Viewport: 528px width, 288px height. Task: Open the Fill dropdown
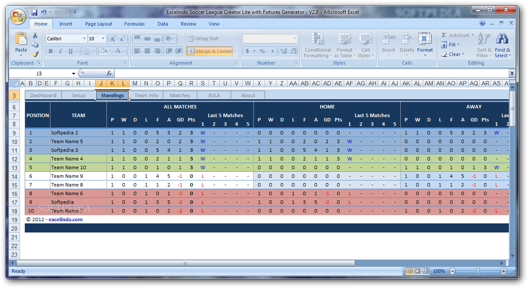click(458, 45)
